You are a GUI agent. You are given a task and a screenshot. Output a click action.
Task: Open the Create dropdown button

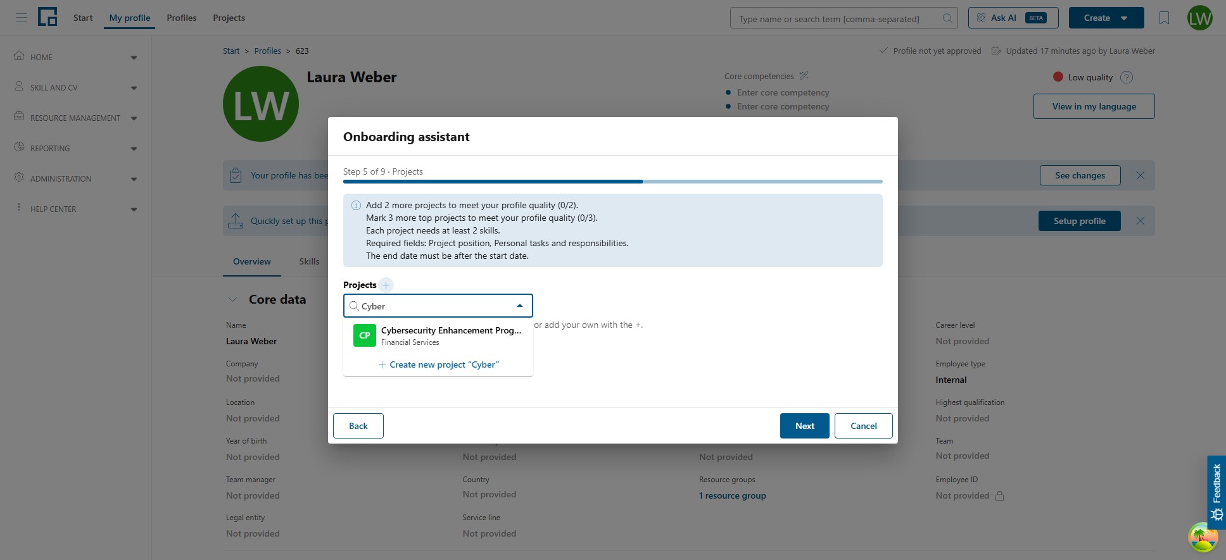(1106, 18)
